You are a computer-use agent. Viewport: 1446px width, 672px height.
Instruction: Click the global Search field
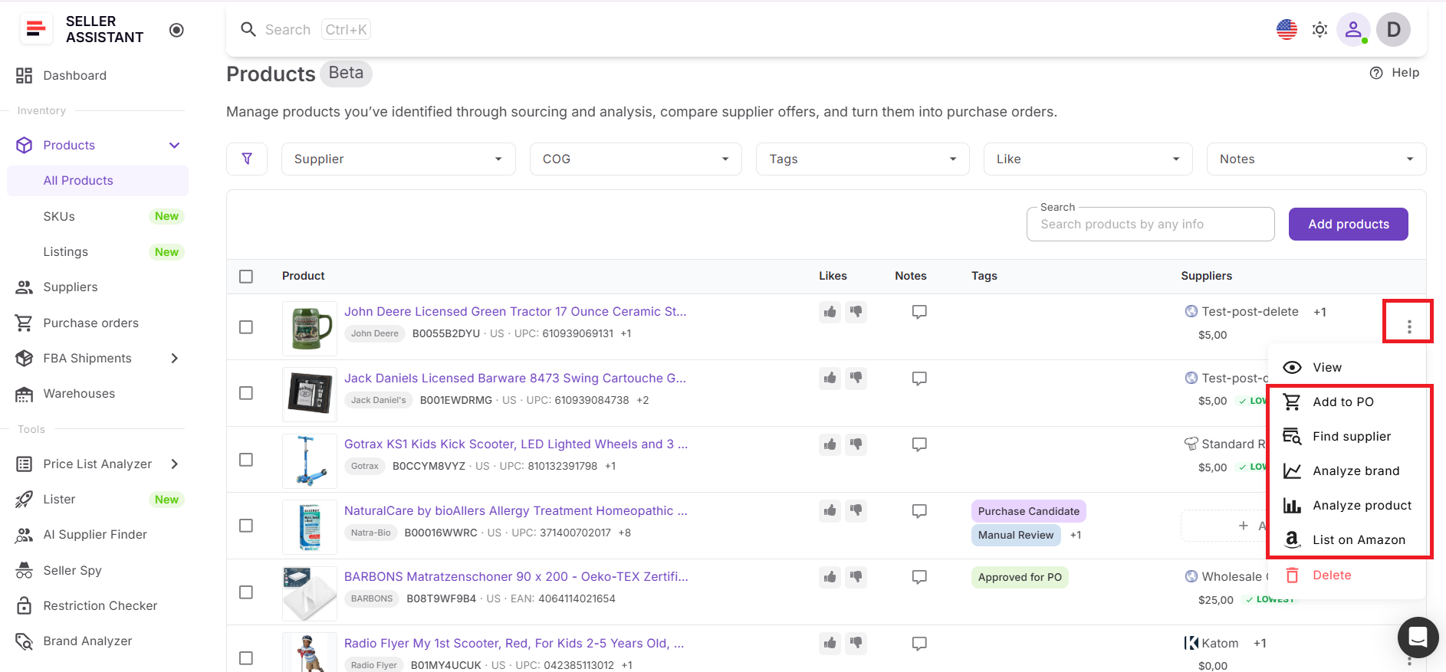click(307, 30)
